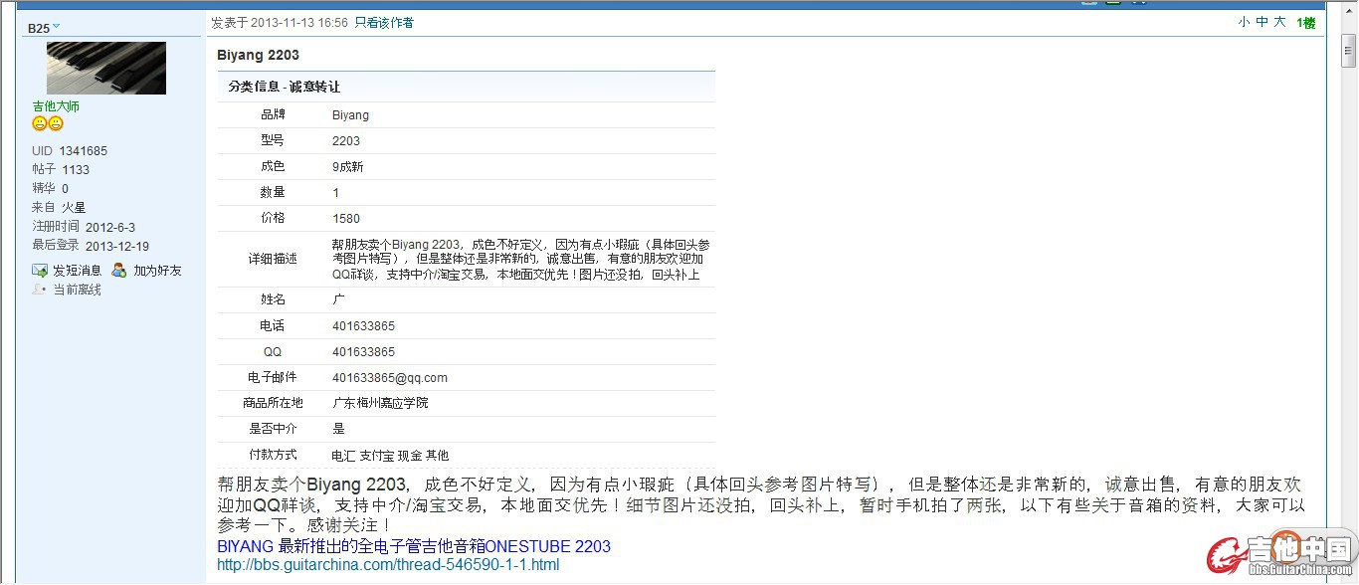1359x585 pixels.
Task: Click the 1楼 floor number link
Action: coord(1305,23)
